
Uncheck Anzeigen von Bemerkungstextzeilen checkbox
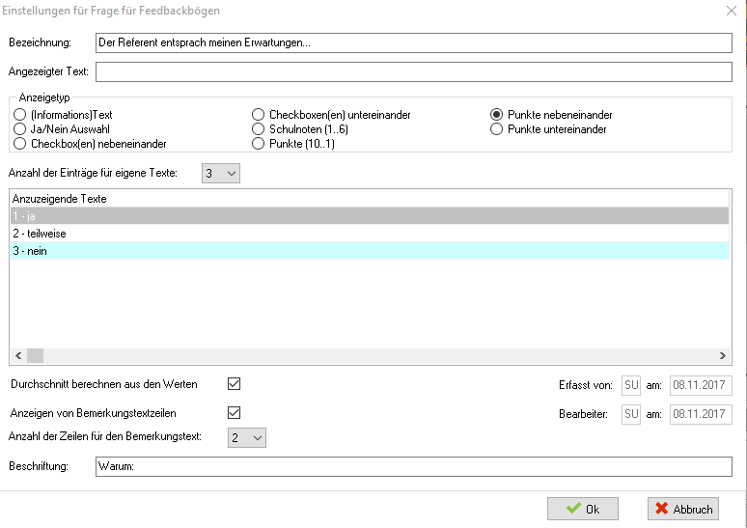click(234, 413)
